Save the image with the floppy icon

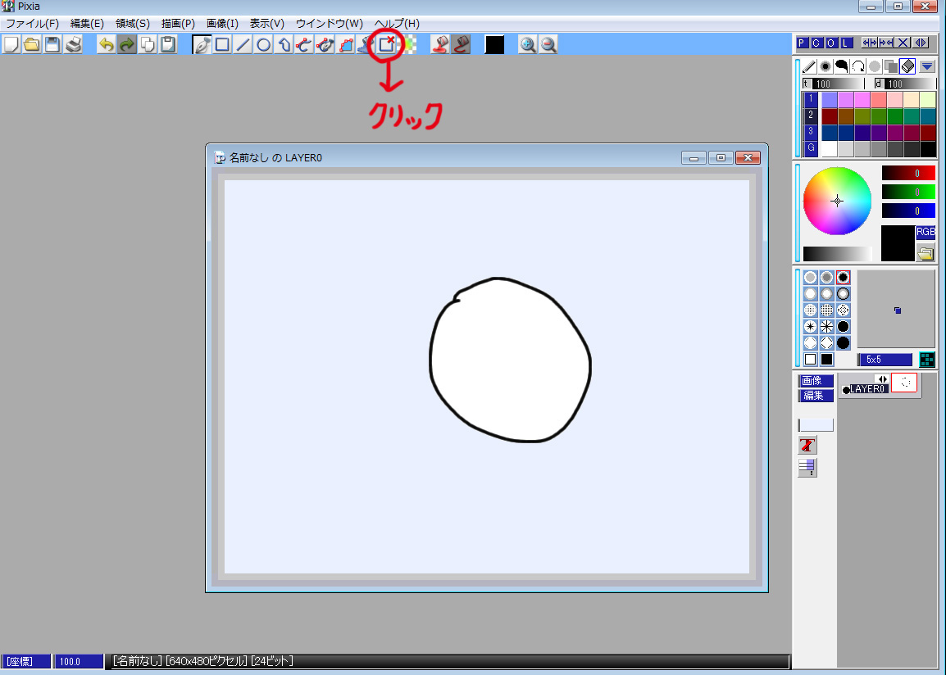coord(52,44)
